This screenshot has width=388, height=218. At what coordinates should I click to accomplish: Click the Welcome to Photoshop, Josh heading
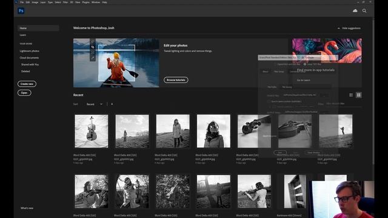click(93, 28)
